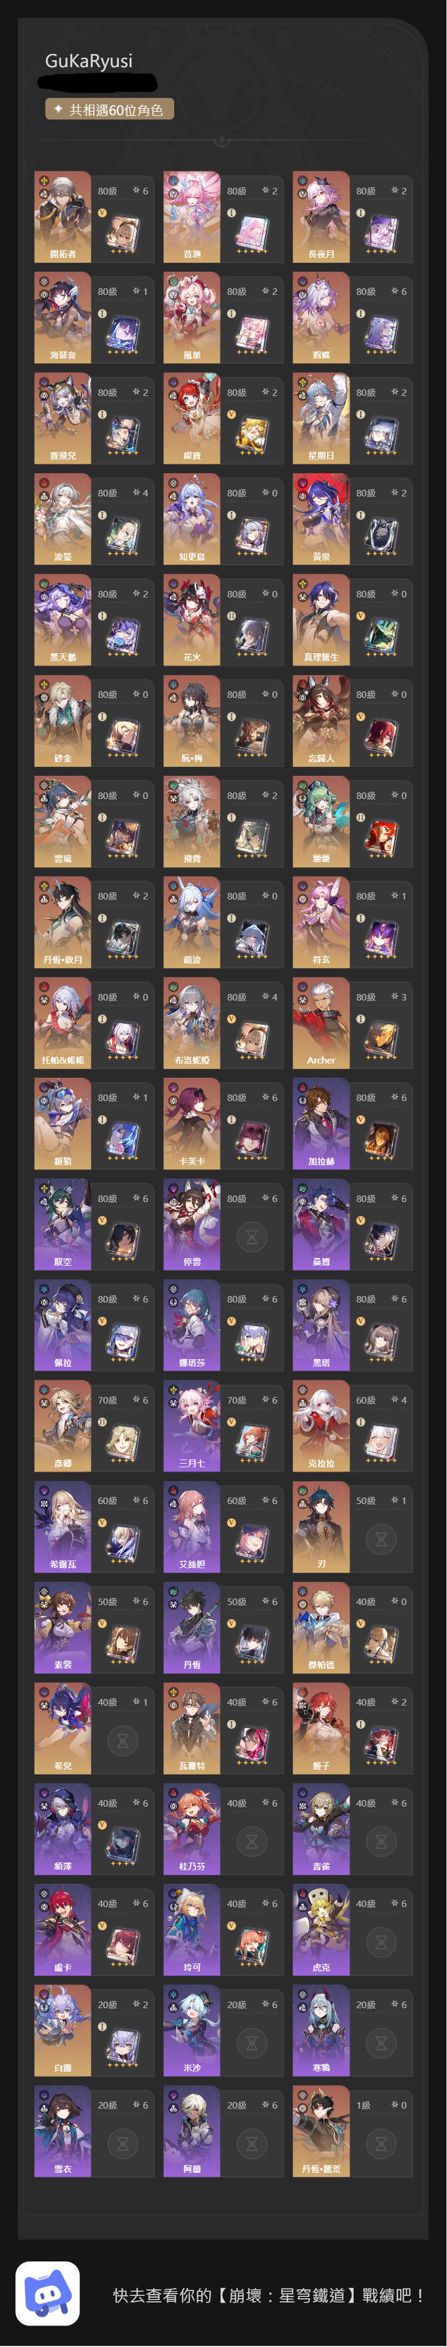Click the empty light cone hourglass for 虎克

pyautogui.click(x=381, y=1942)
